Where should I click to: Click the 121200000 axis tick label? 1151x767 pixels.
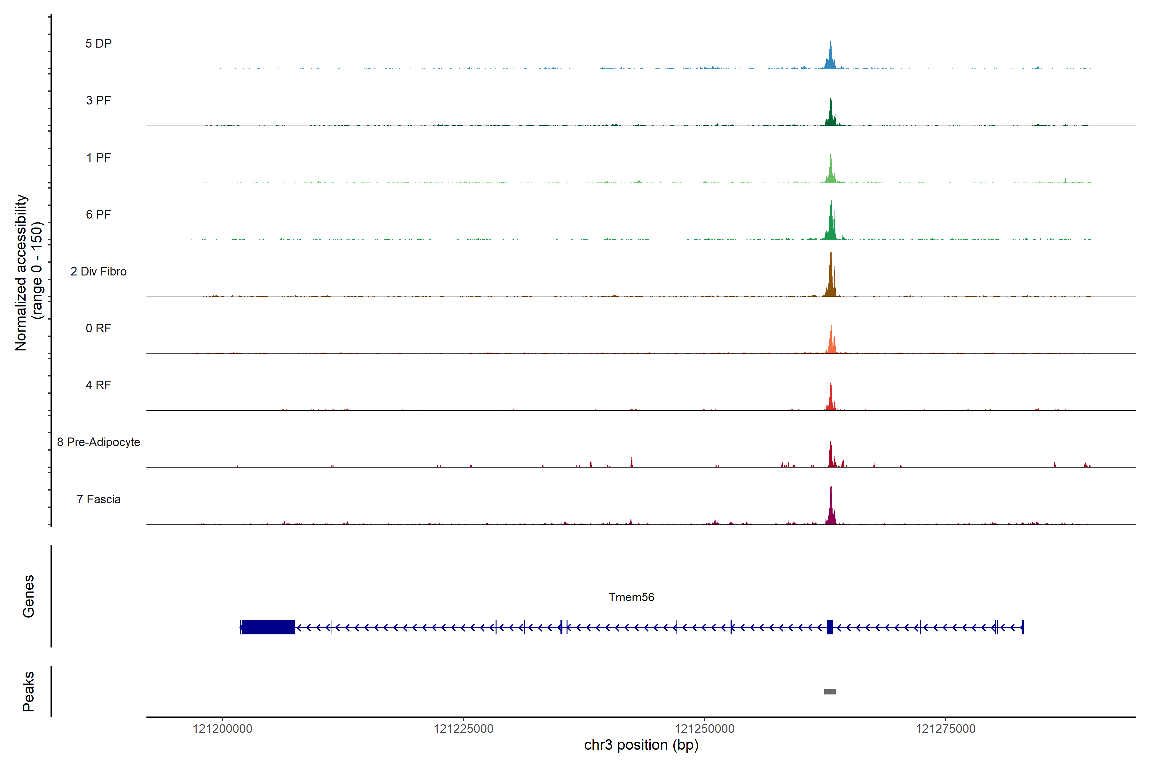[222, 729]
